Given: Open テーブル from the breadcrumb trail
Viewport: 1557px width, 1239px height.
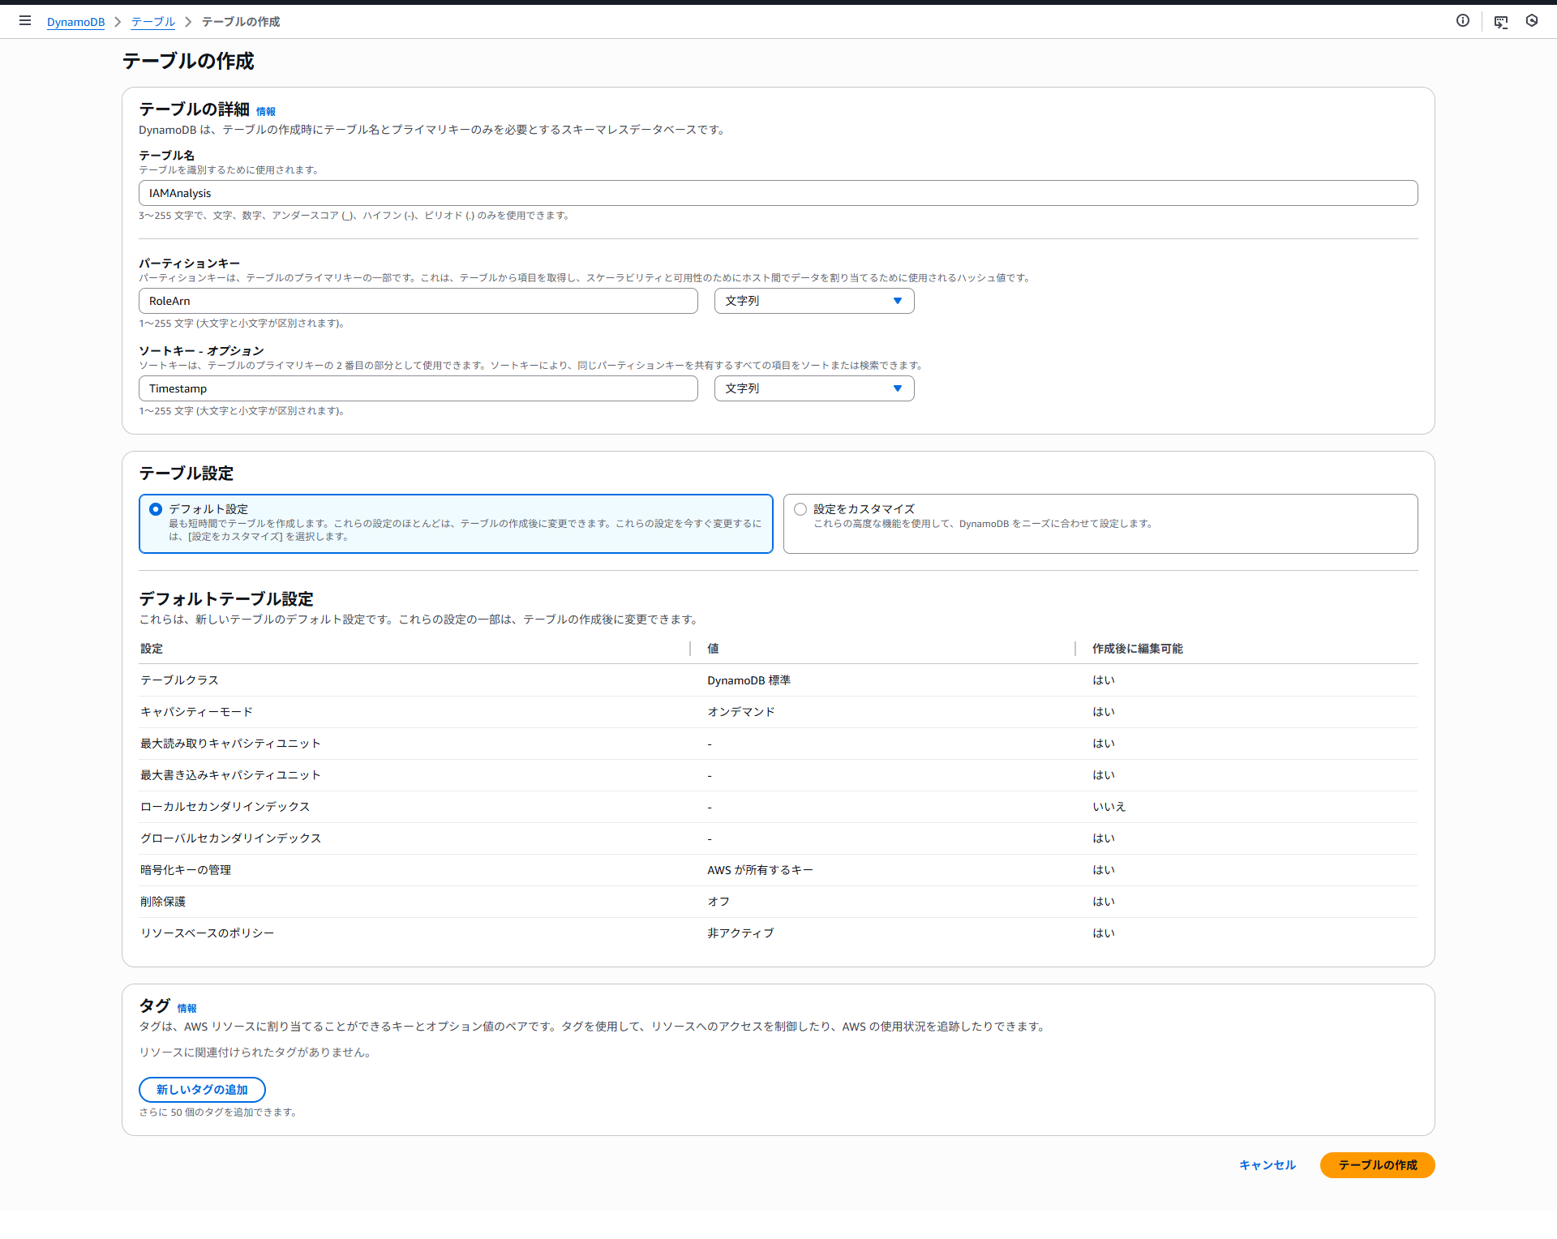Looking at the screenshot, I should (x=152, y=22).
